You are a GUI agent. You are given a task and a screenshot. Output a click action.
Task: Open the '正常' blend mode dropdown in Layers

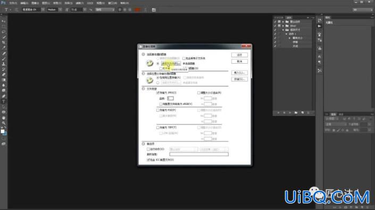336,125
